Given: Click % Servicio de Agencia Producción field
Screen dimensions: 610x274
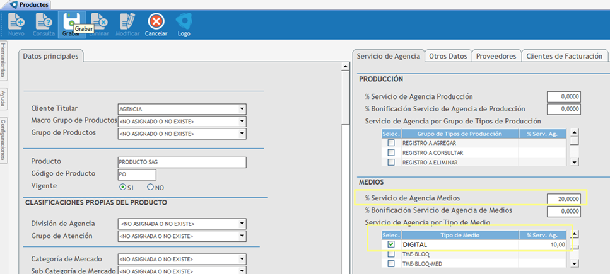Looking at the screenshot, I should pos(564,97).
